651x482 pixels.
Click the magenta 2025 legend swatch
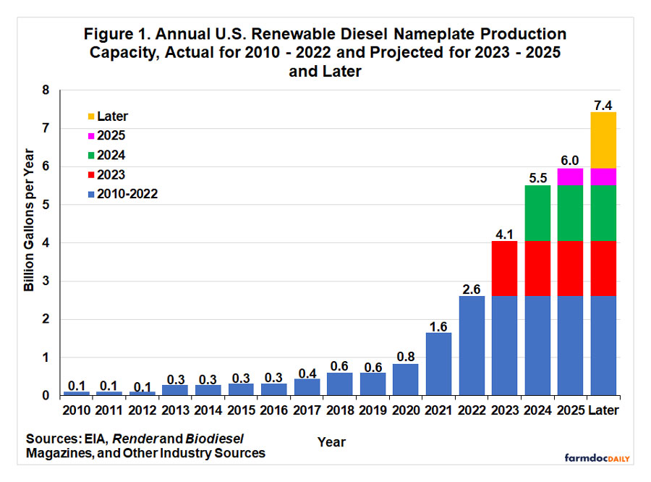(x=91, y=136)
